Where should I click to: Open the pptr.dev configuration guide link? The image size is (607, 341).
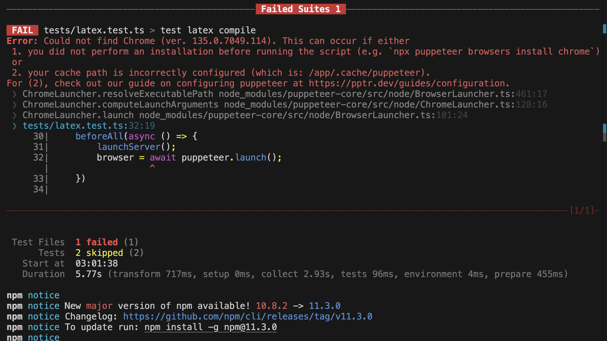(408, 84)
